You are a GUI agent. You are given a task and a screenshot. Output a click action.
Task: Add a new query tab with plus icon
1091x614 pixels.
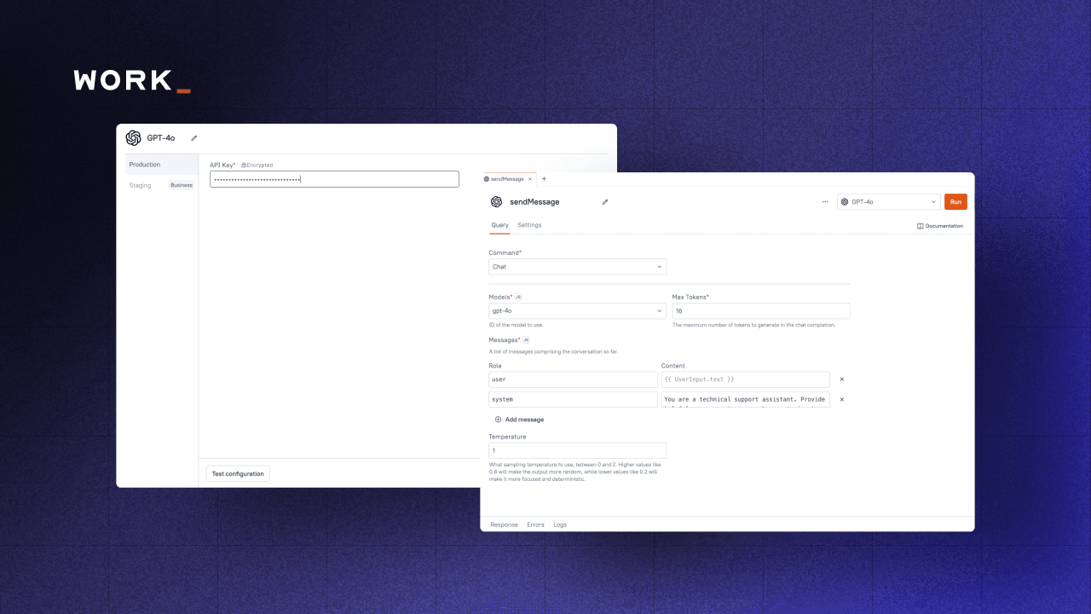click(x=544, y=179)
